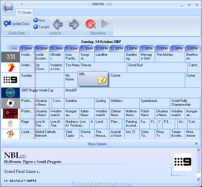Click the Show Details bar label
This screenshot has width=202, height=187.
pos(97,144)
